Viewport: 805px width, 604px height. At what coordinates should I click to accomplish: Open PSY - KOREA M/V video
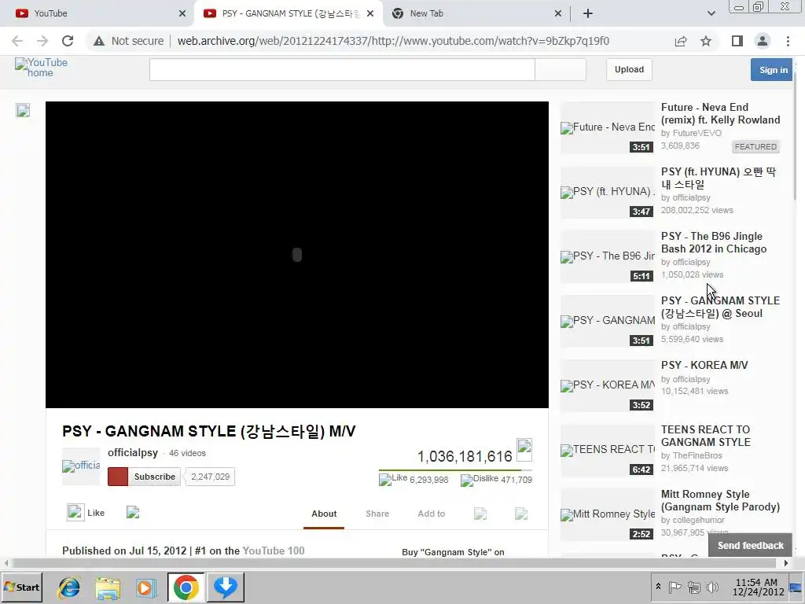pos(704,365)
